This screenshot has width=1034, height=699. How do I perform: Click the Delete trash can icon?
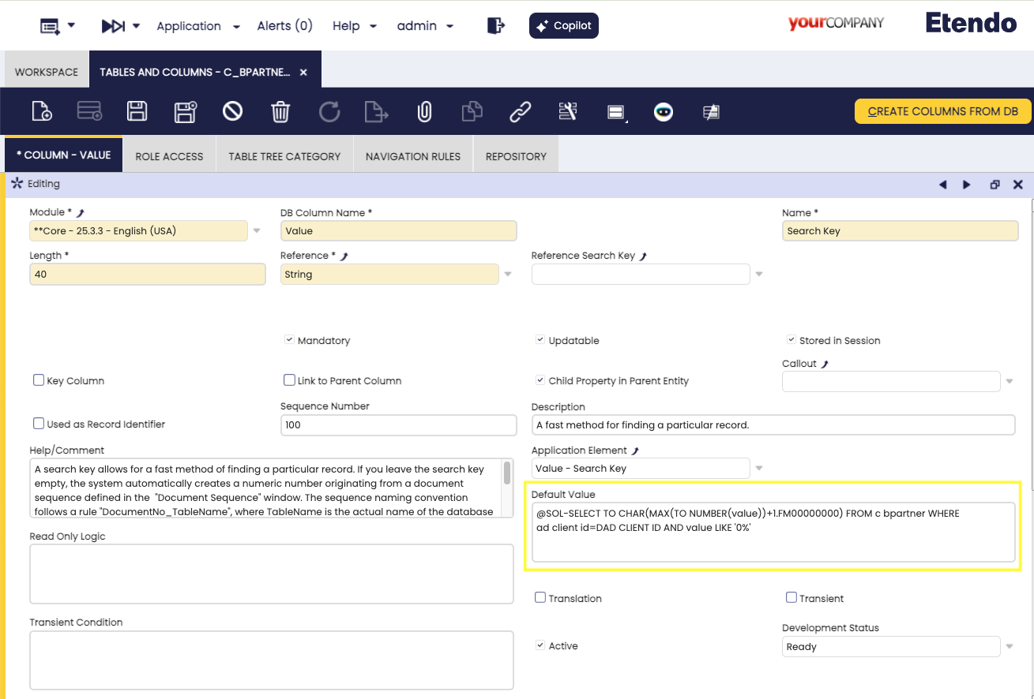coord(280,112)
